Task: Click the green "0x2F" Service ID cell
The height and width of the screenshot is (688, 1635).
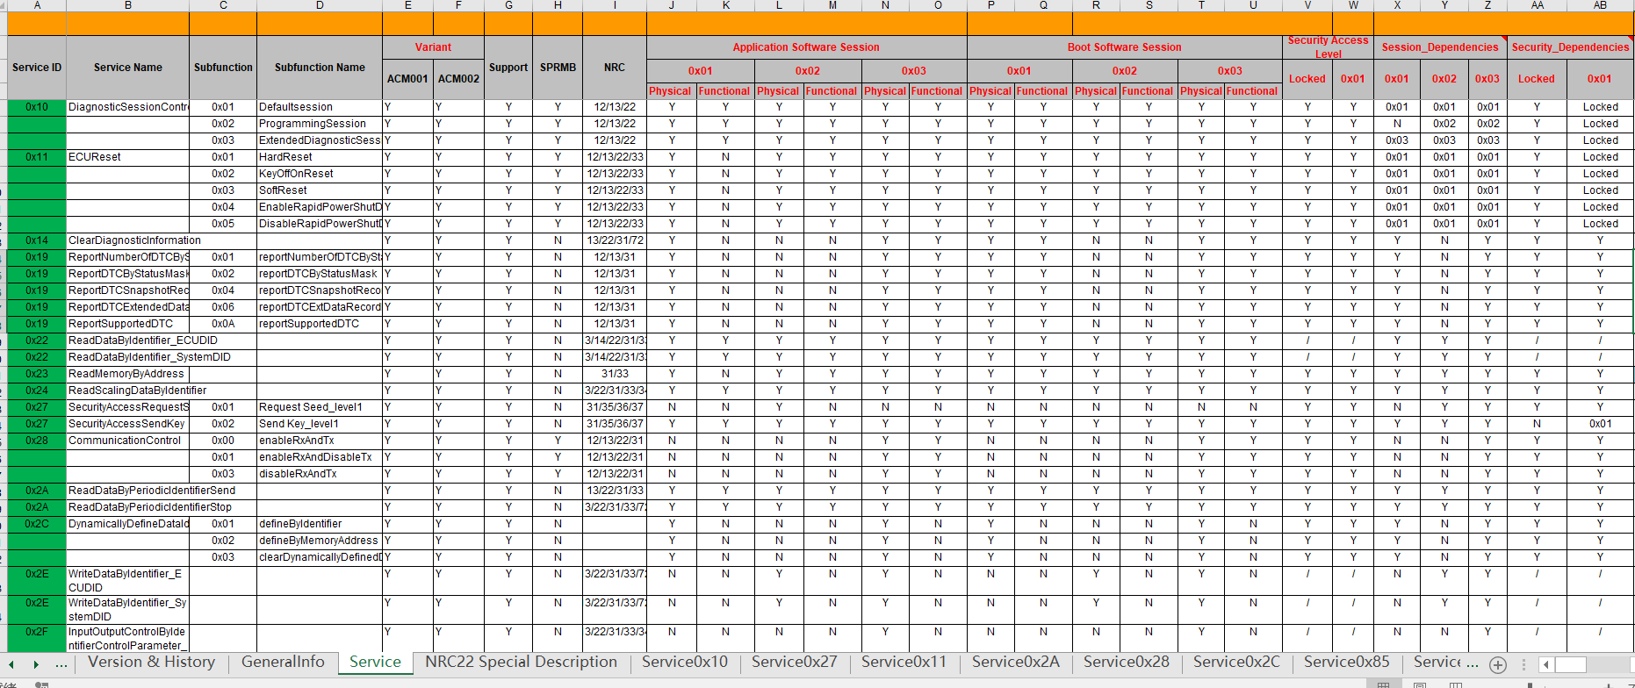Action: [37, 638]
